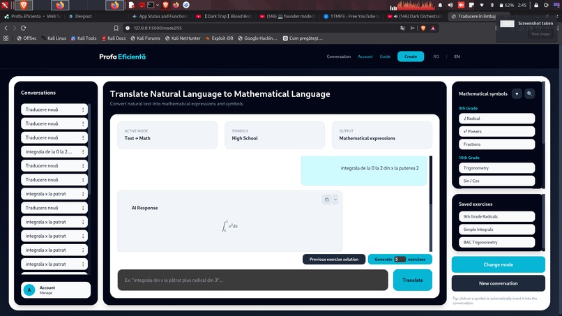Image resolution: width=562 pixels, height=316 pixels.
Task: Switch language to RO
Action: pos(436,57)
